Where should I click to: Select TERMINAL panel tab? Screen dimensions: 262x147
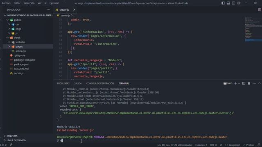(x=124, y=83)
